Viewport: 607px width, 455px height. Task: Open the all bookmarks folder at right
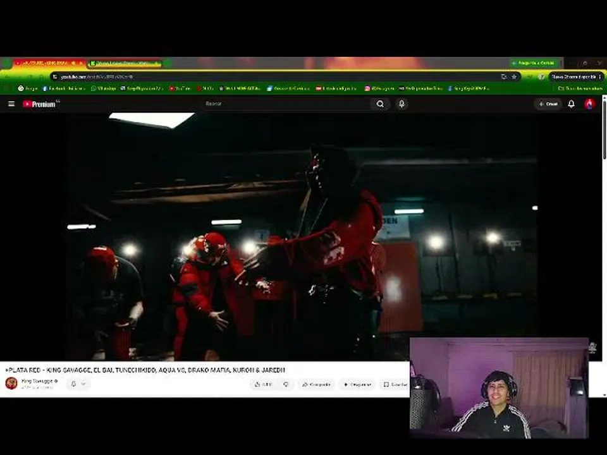[580, 88]
